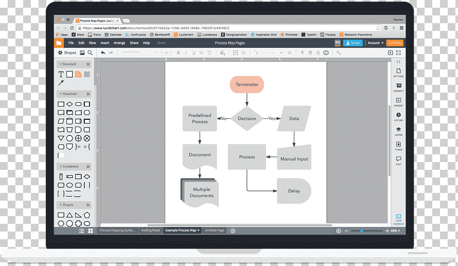Open the Shapes library gear icon

point(60,52)
